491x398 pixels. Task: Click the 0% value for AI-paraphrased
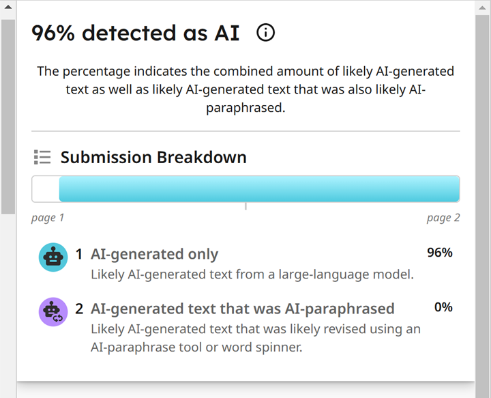(x=443, y=307)
